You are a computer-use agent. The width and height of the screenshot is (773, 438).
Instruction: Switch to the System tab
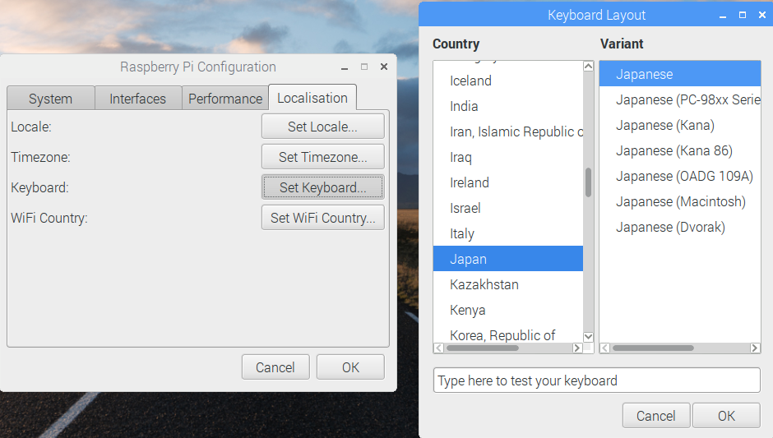(51, 99)
